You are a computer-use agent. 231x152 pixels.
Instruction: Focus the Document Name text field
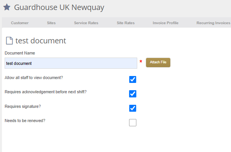(x=71, y=63)
